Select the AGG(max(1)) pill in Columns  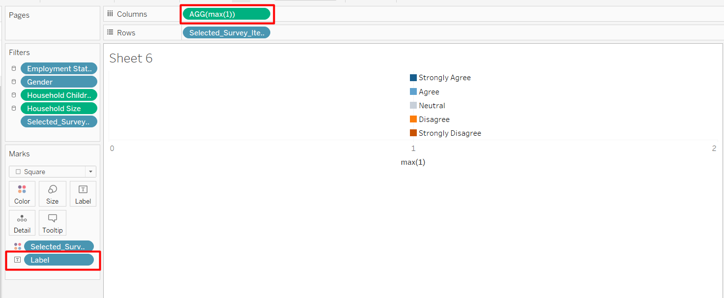pyautogui.click(x=226, y=14)
